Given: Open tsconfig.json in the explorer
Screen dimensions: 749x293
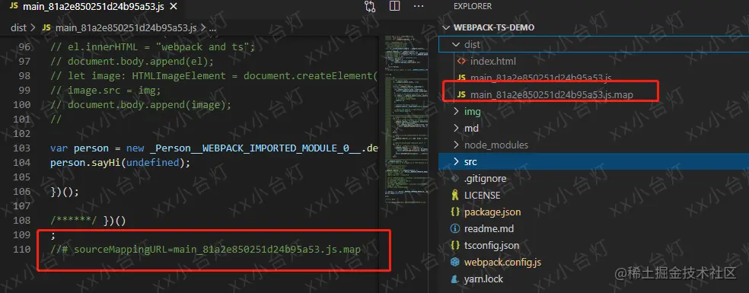Looking at the screenshot, I should pos(492,245).
